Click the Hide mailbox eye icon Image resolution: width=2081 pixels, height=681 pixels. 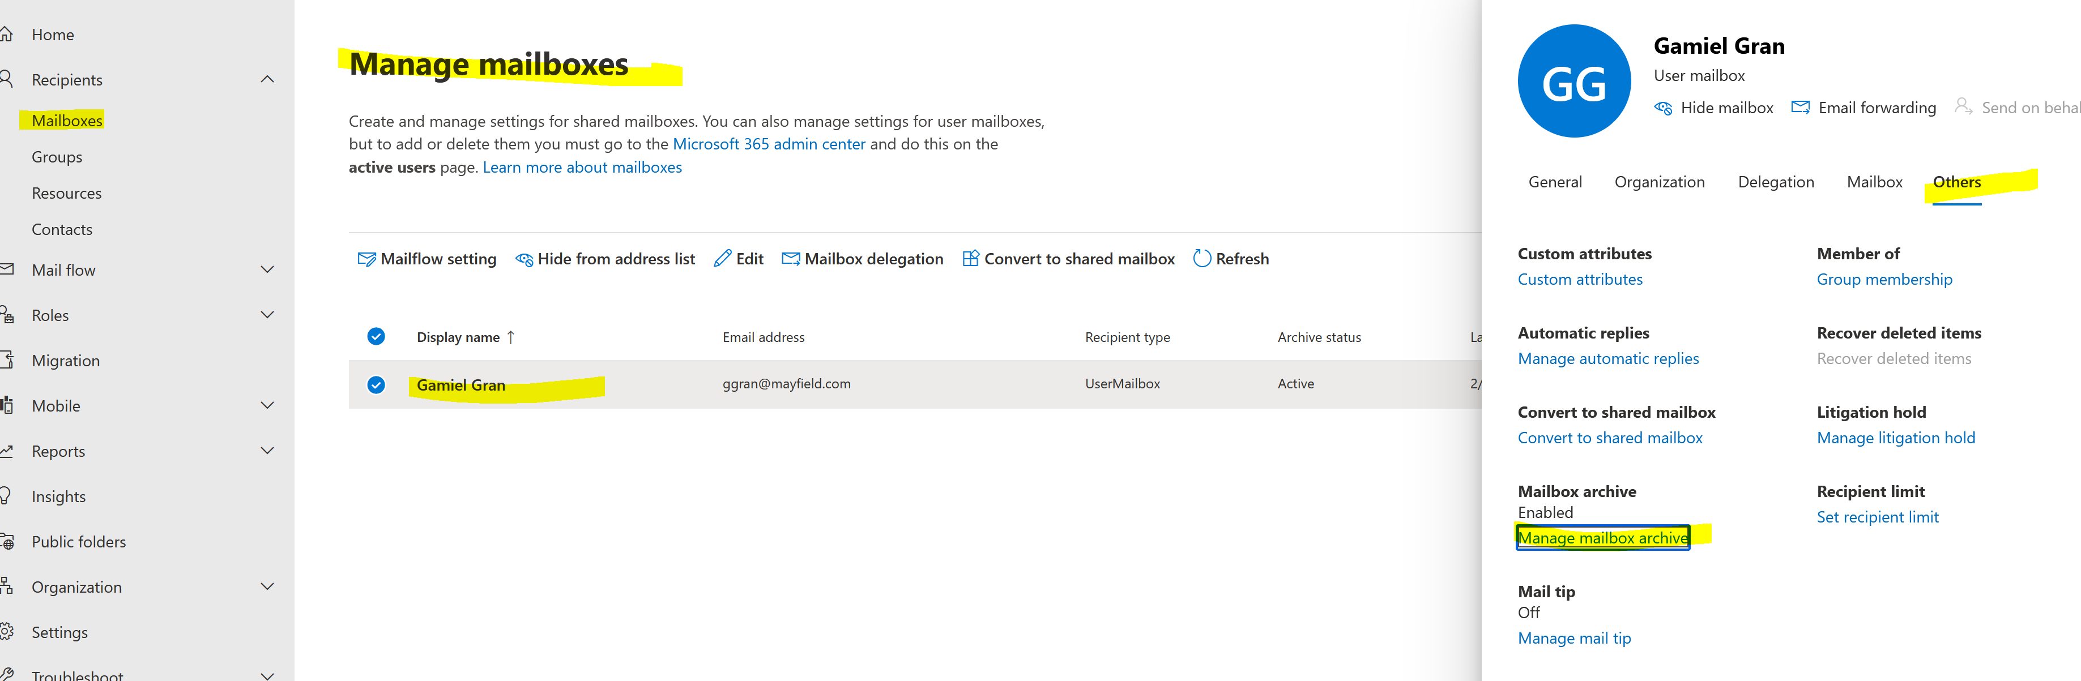[x=1664, y=108]
